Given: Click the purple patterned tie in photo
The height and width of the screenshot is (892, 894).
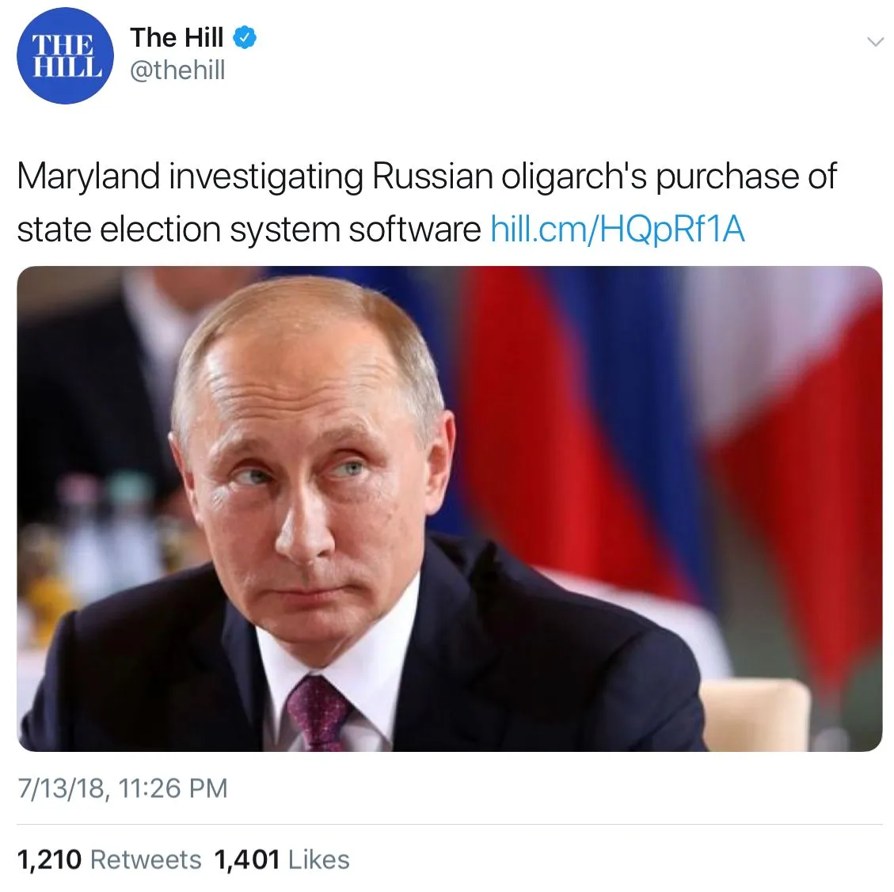Looking at the screenshot, I should tap(317, 714).
